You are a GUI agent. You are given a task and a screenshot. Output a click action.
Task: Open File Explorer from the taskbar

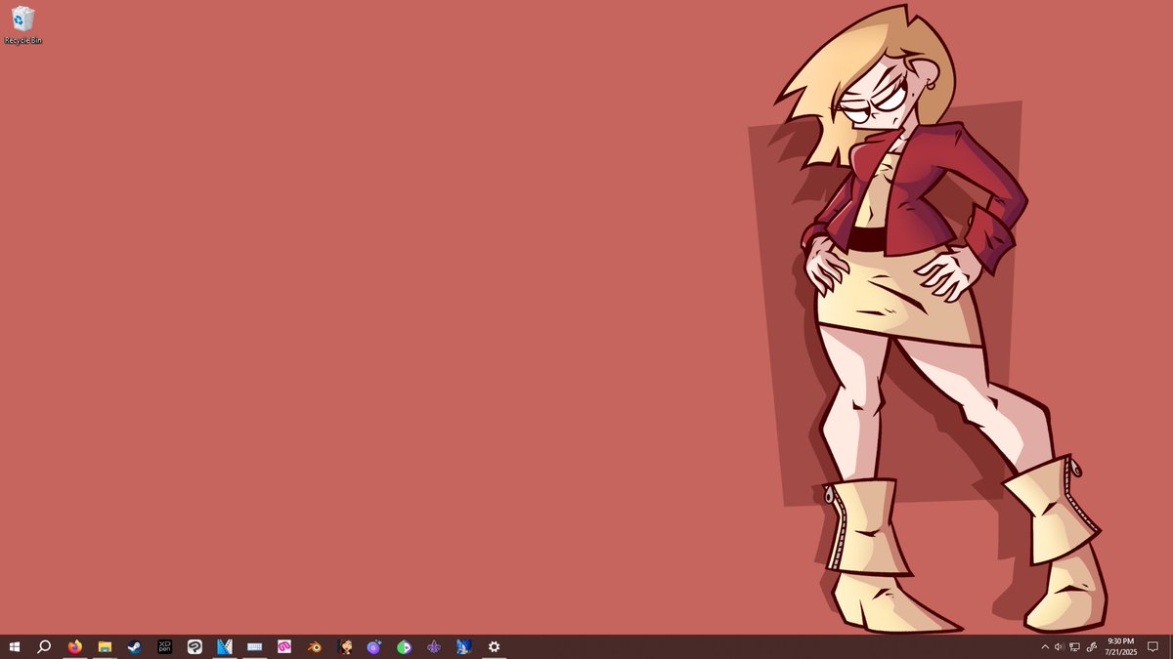tap(105, 646)
